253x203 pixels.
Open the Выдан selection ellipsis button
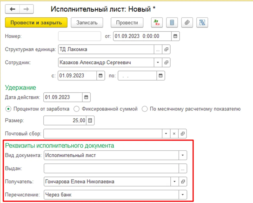pyautogui.click(x=183, y=169)
